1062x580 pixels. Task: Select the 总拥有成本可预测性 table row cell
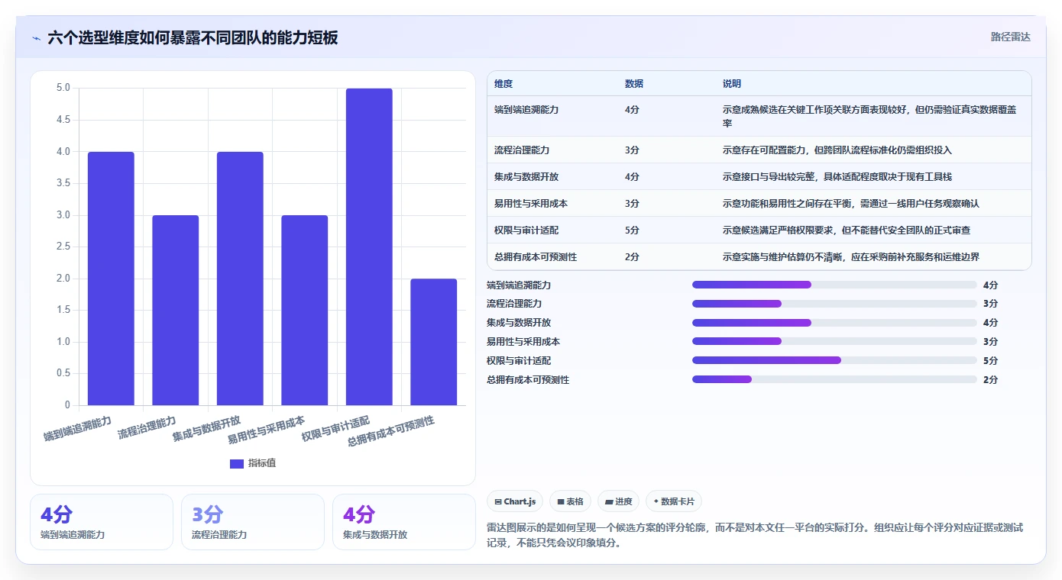coord(536,257)
